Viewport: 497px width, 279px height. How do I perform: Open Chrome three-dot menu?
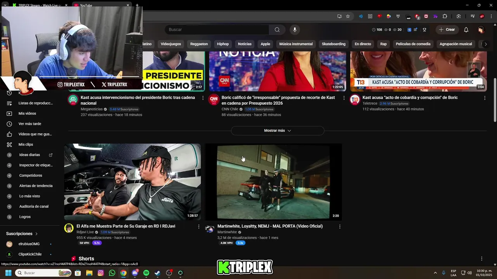[492, 16]
